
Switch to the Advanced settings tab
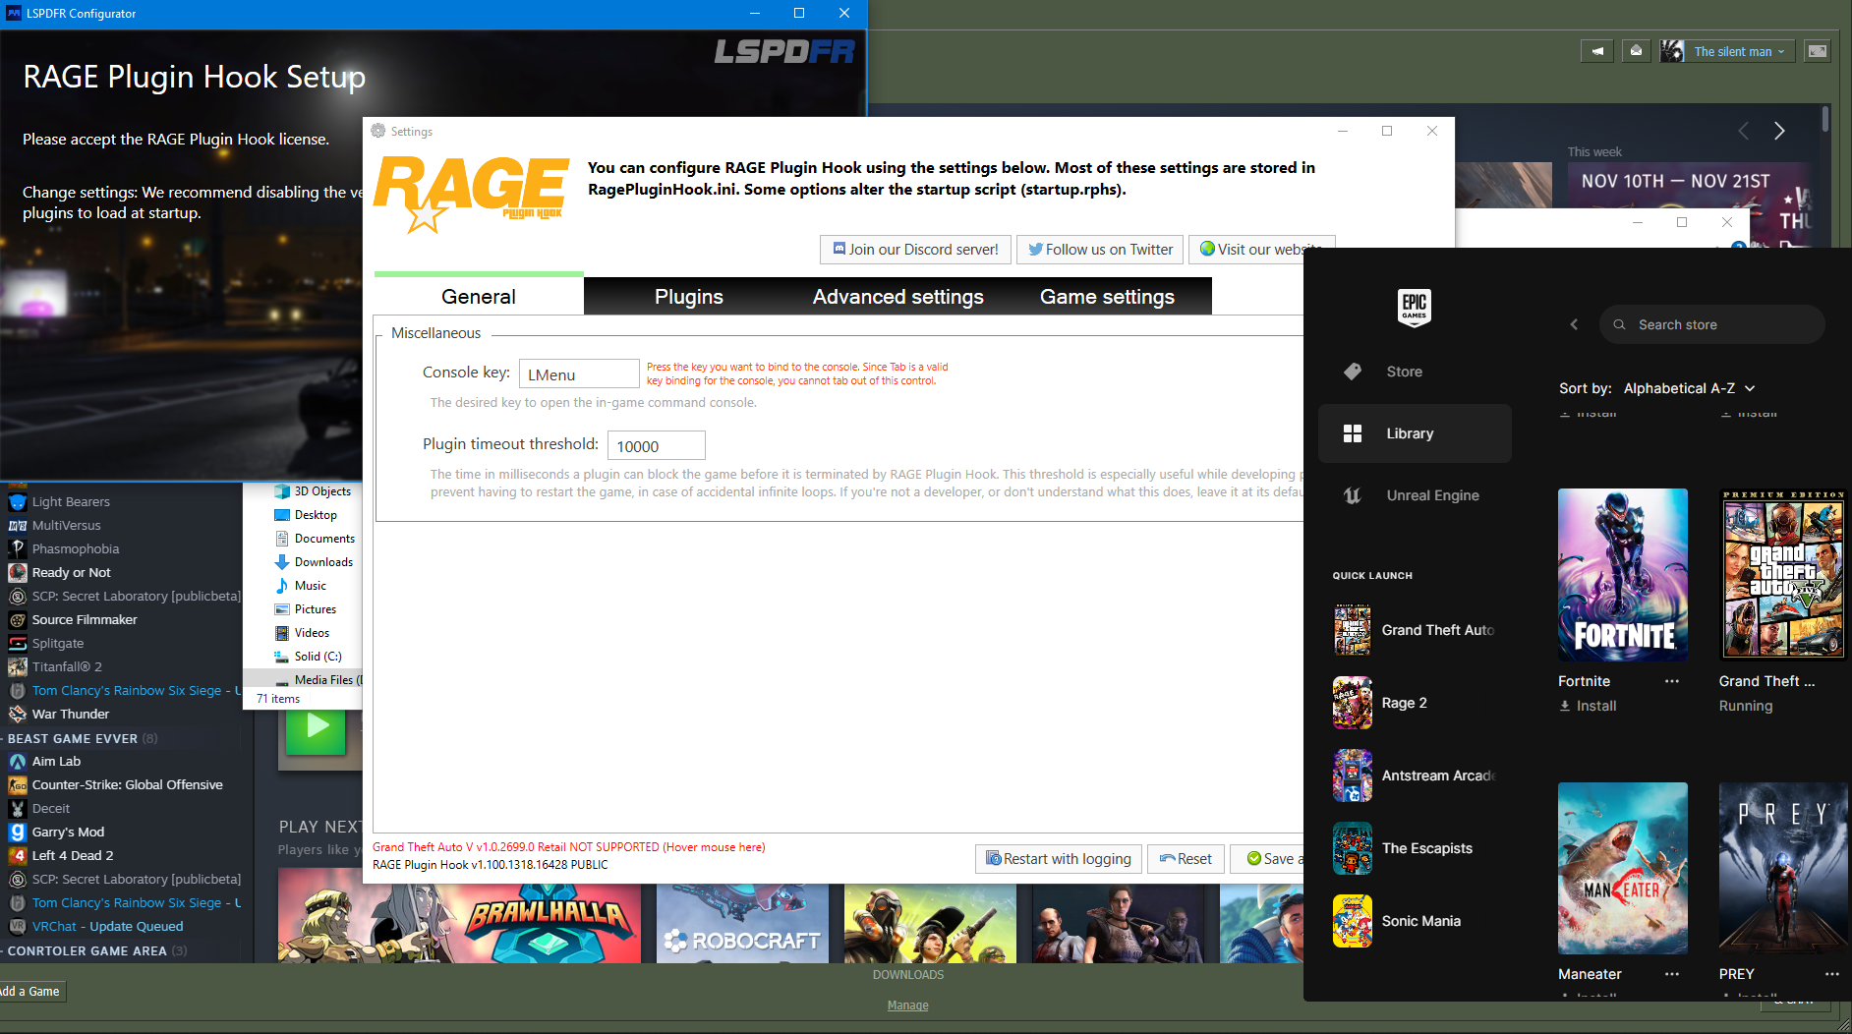pos(898,296)
